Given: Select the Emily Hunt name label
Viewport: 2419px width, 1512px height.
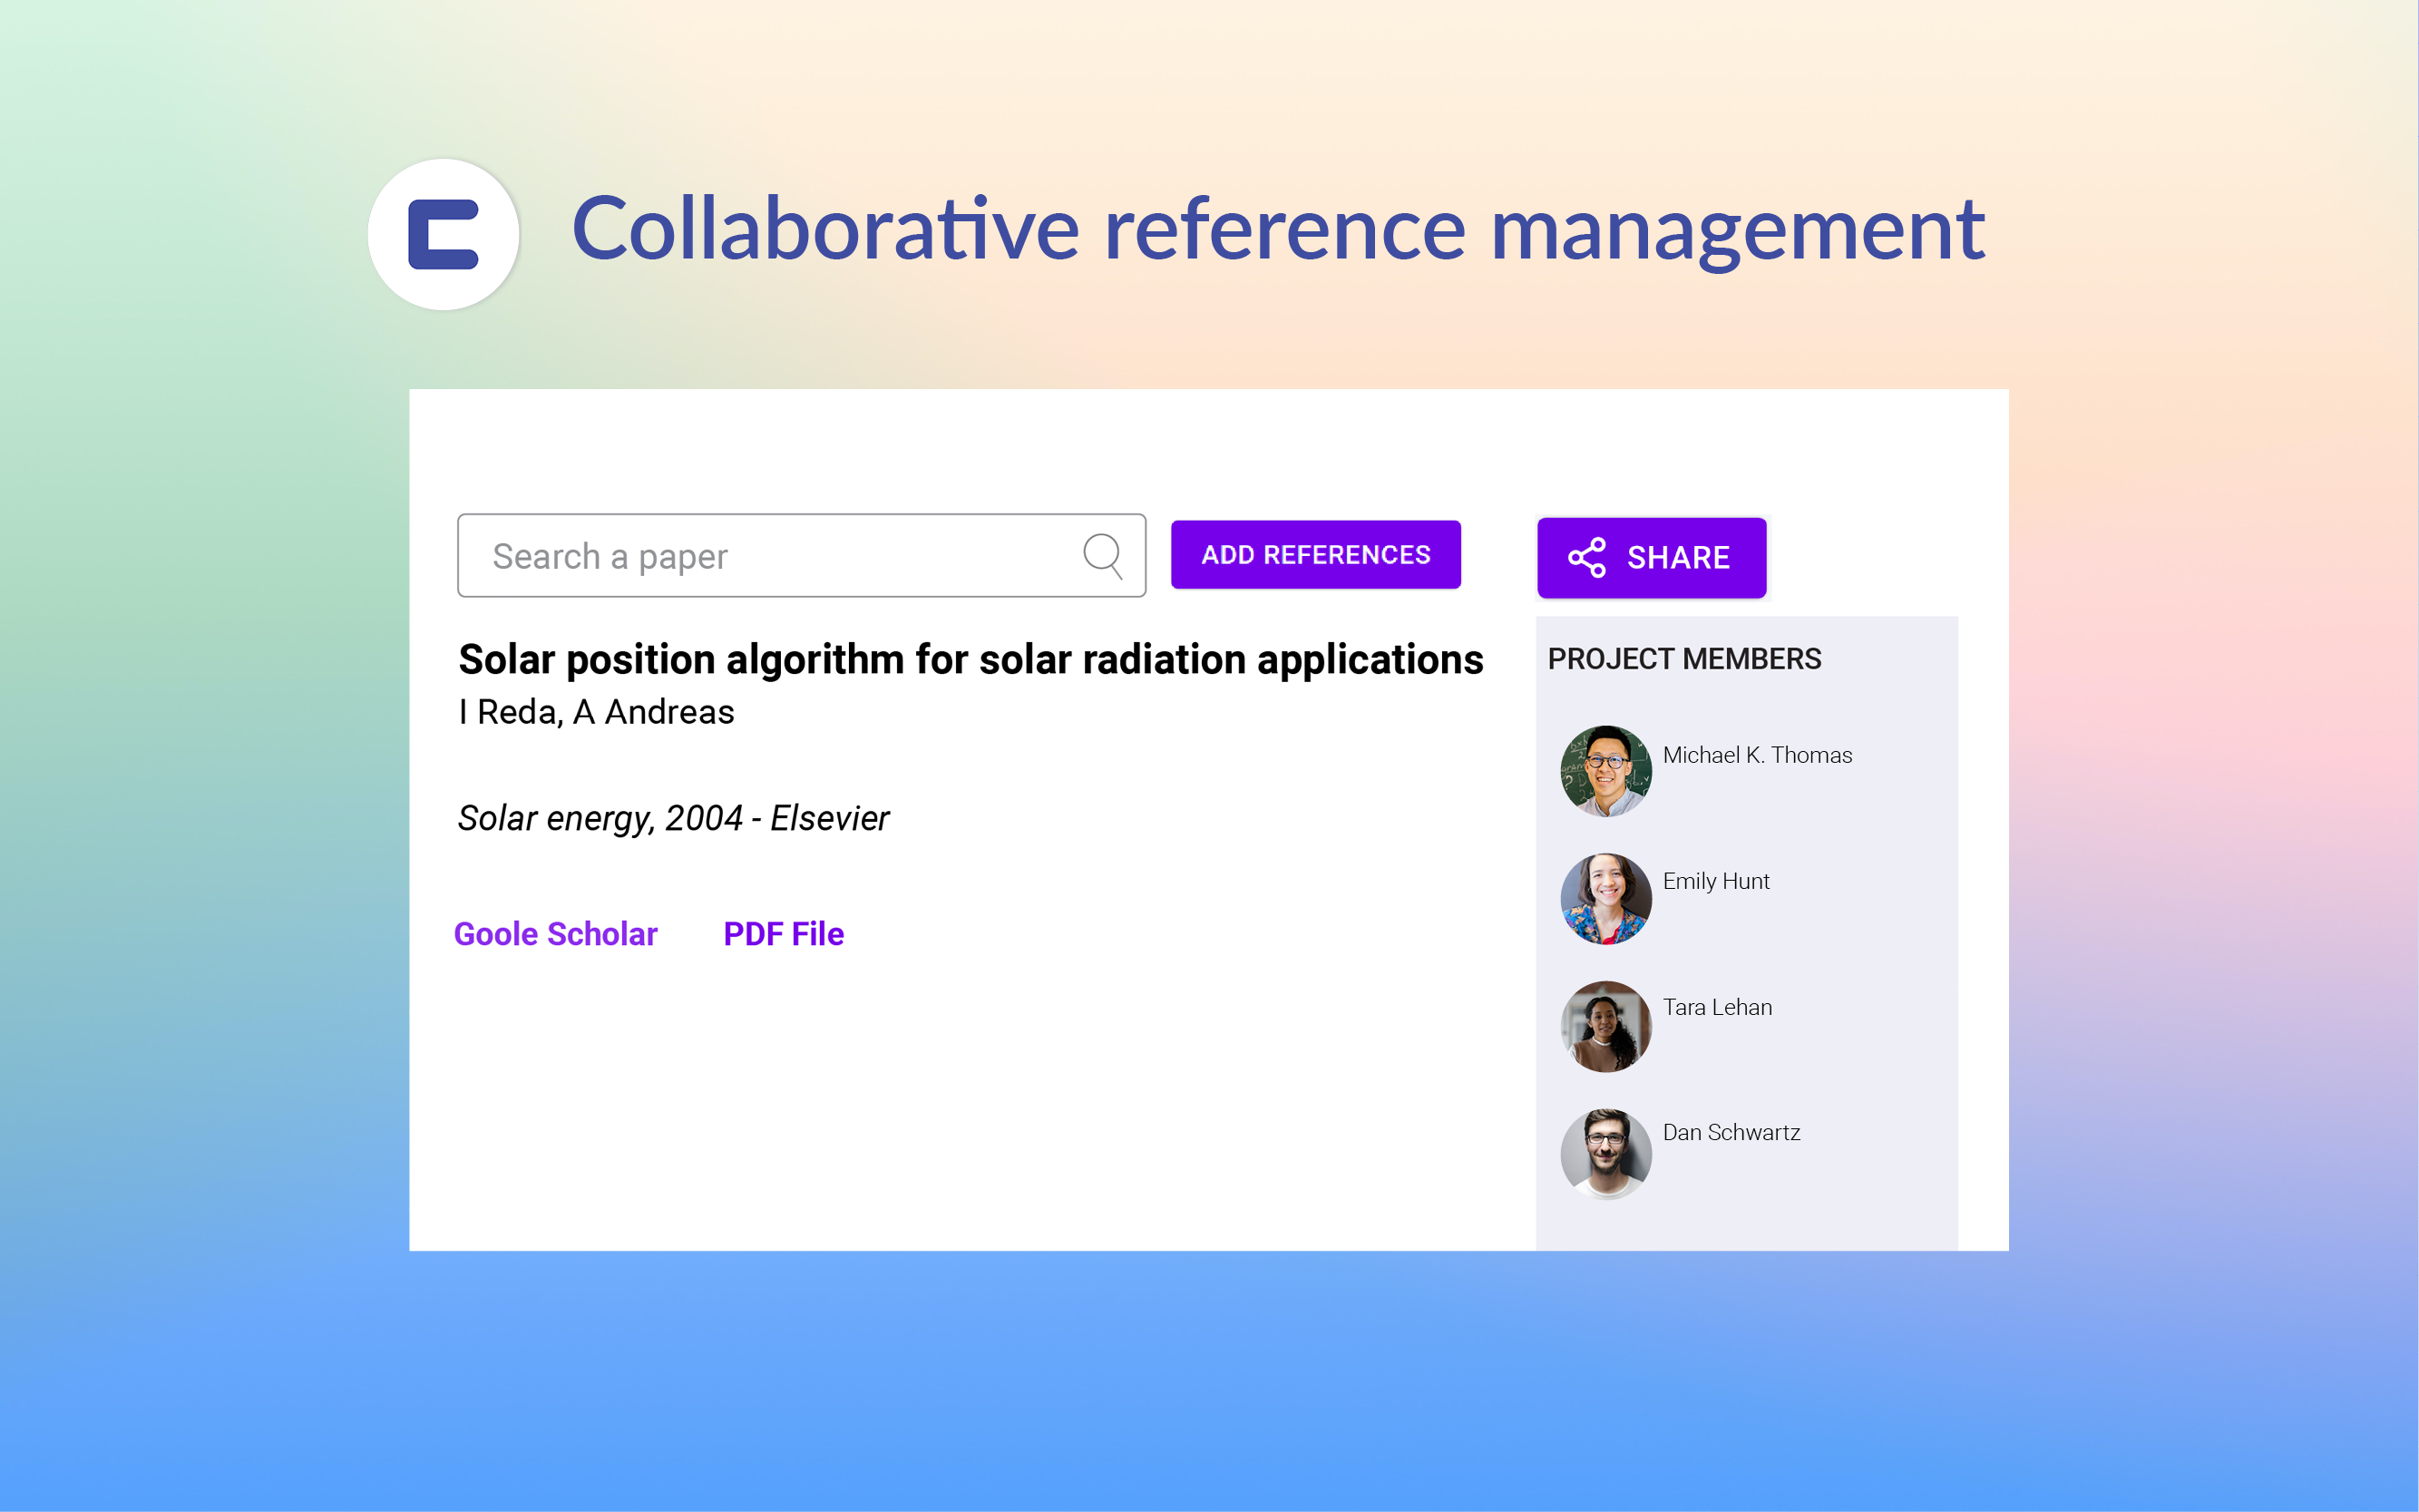Looking at the screenshot, I should [x=1715, y=881].
